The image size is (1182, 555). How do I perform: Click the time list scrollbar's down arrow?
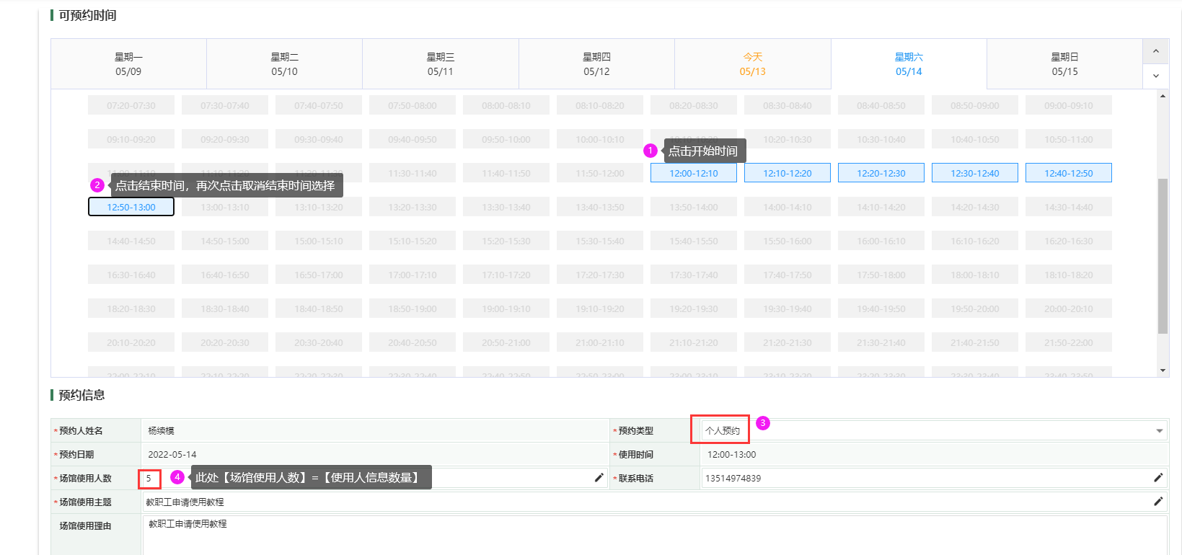click(x=1163, y=370)
